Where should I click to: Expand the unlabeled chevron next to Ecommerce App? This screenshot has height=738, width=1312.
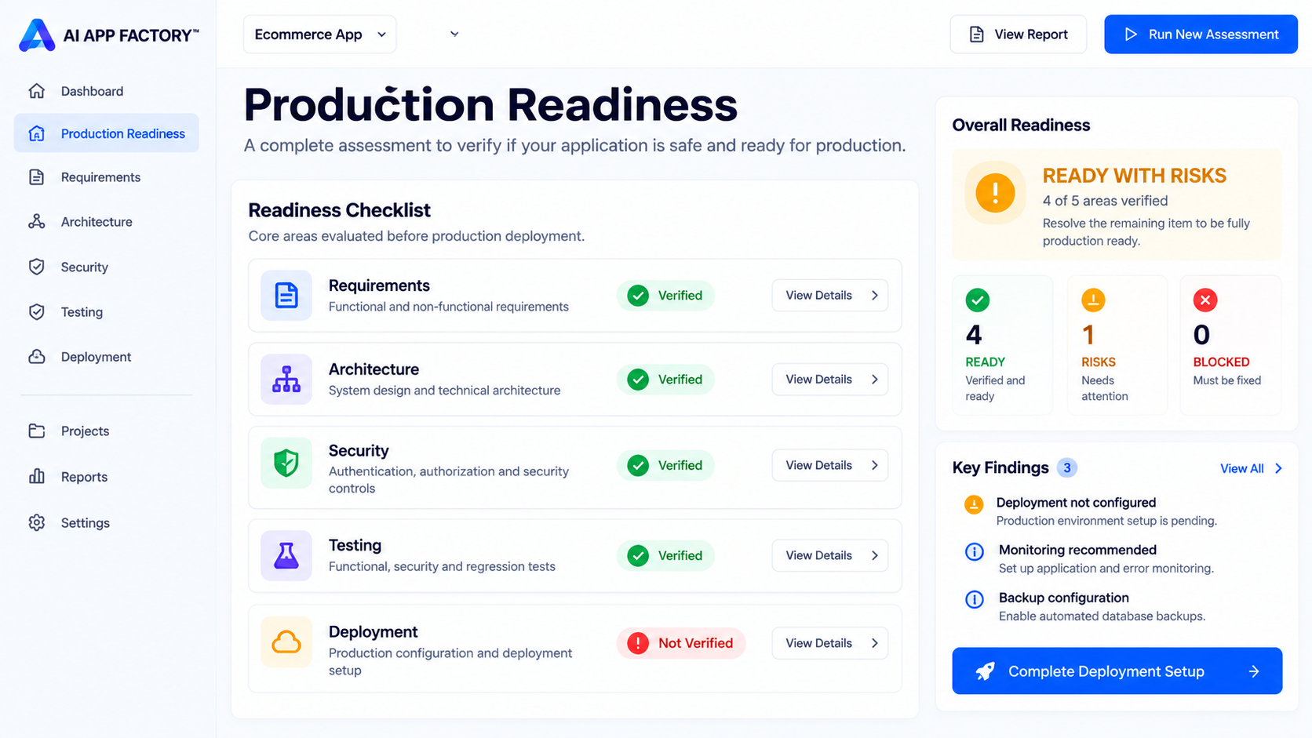click(x=454, y=34)
